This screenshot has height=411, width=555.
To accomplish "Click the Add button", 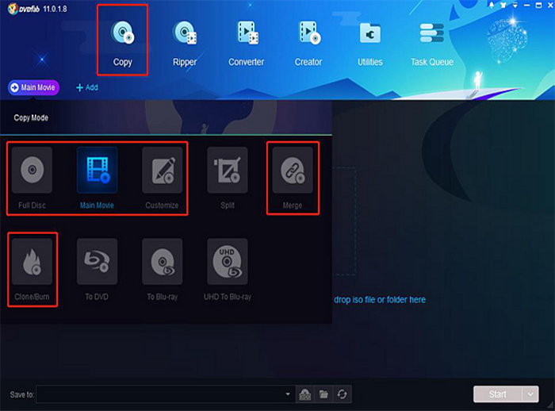I will click(x=87, y=87).
